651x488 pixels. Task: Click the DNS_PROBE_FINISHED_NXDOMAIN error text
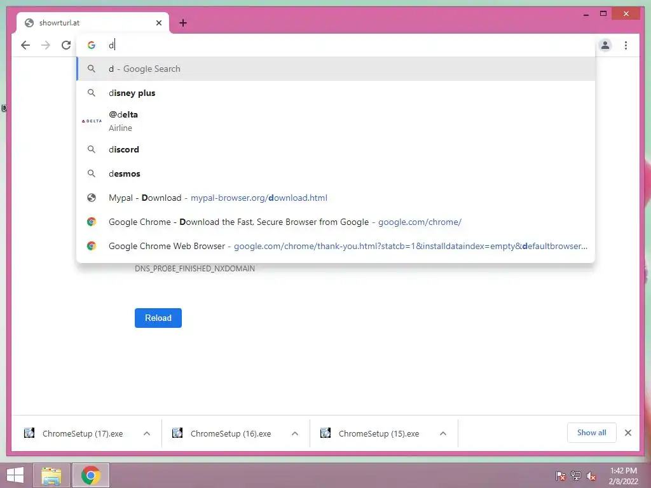(195, 269)
